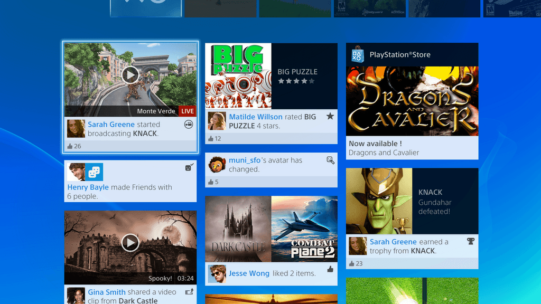Viewport: 541px width, 304px height.
Task: Click the star icon next to Matilde Willson's rating
Action: (330, 116)
